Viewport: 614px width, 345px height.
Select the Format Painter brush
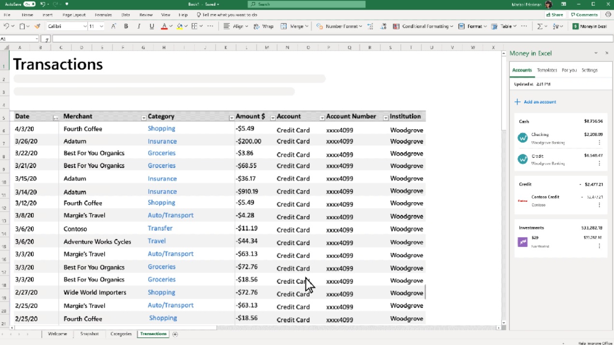tap(37, 26)
